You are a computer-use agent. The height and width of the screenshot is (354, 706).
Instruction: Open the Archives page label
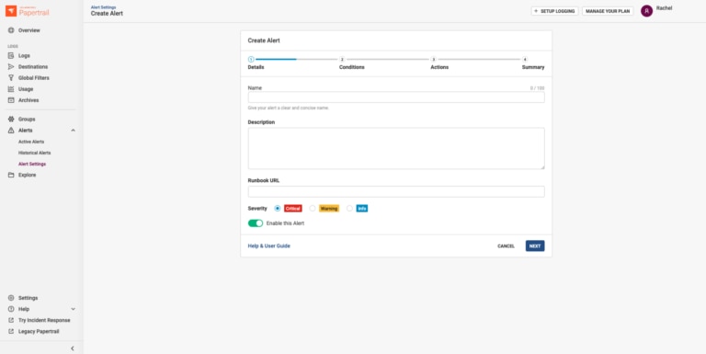coord(28,100)
